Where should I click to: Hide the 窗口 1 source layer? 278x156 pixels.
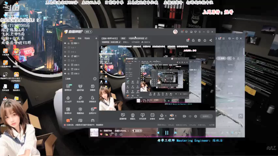pyautogui.click(x=65, y=56)
